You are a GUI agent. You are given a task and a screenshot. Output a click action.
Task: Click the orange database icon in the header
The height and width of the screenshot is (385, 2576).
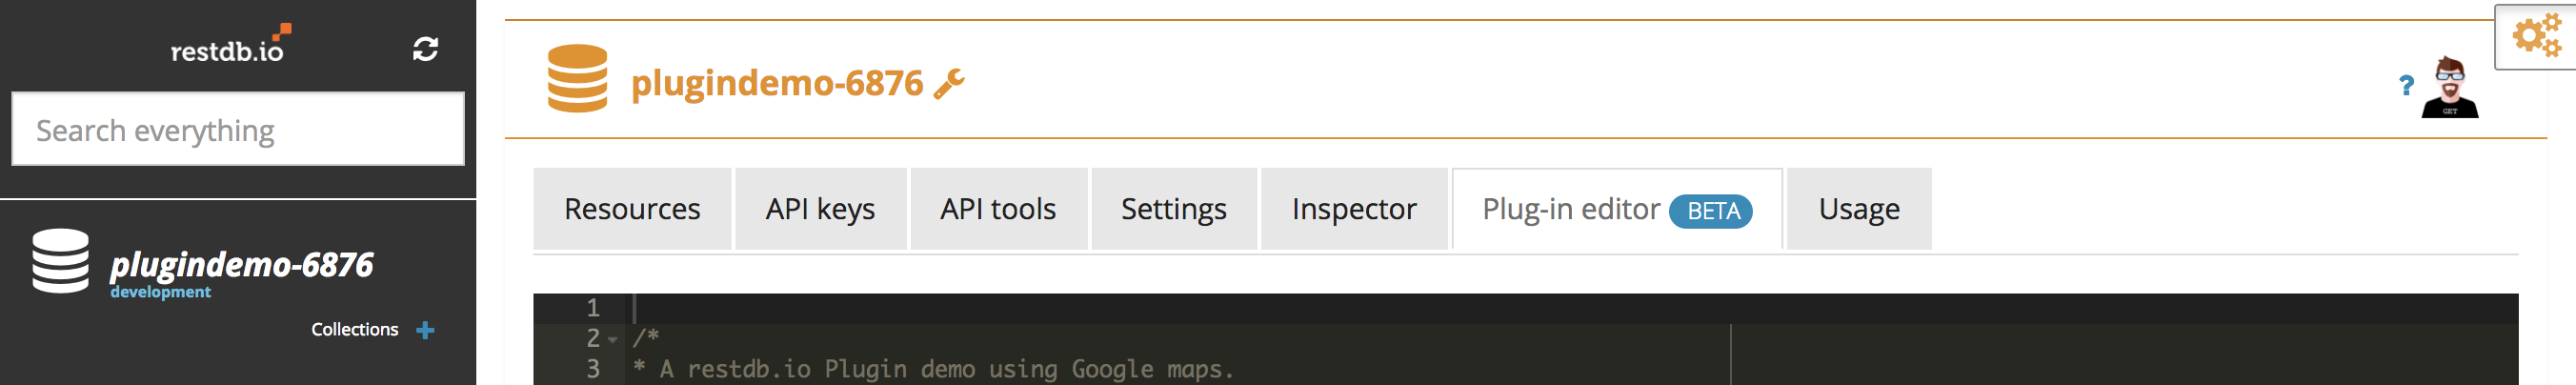click(x=577, y=79)
